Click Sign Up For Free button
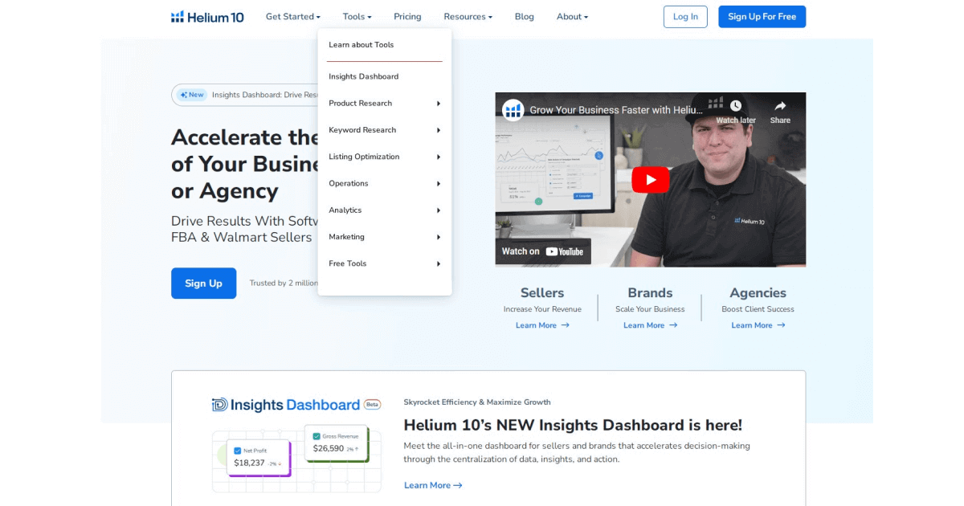 (762, 17)
